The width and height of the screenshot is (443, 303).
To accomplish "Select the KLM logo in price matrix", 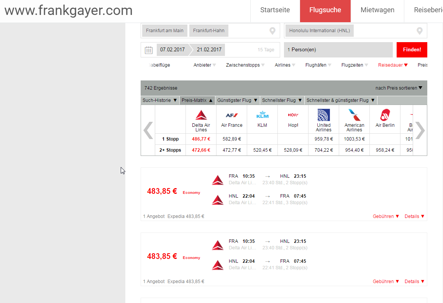I will point(263,115).
